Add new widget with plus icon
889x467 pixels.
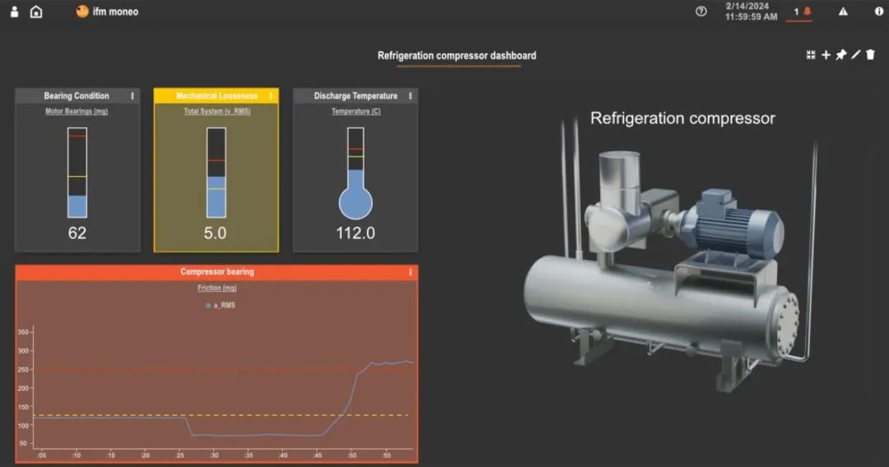826,55
